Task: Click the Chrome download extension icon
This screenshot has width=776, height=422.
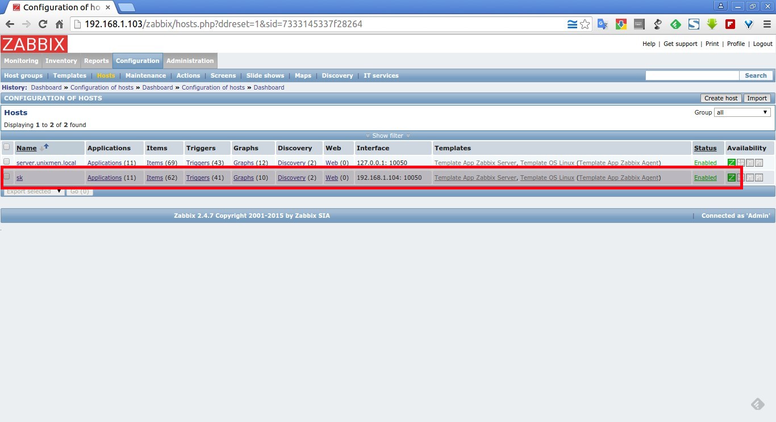Action: click(x=621, y=24)
